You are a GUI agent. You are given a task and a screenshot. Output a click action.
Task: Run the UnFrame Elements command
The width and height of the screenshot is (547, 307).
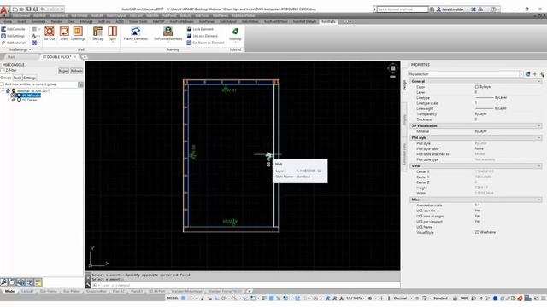[168, 34]
